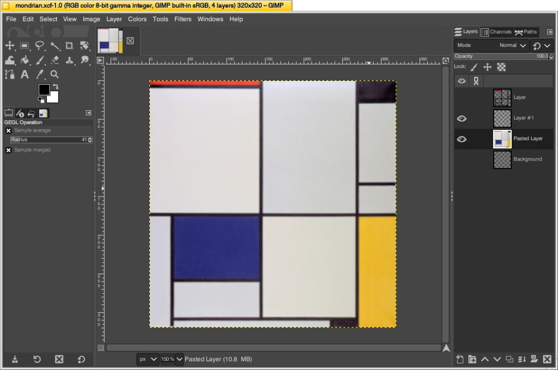Select the Bucket Fill tool

click(x=10, y=60)
